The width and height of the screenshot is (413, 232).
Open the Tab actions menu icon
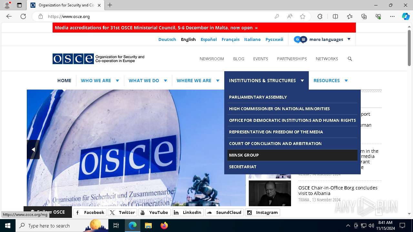click(19, 5)
